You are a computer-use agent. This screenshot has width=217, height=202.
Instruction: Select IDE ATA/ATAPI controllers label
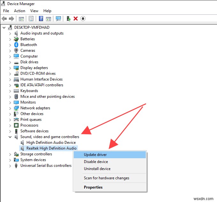pyautogui.click(x=42, y=85)
